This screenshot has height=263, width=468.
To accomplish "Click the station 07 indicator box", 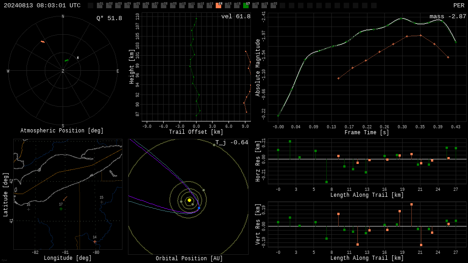I will pyautogui.click(x=154, y=5).
